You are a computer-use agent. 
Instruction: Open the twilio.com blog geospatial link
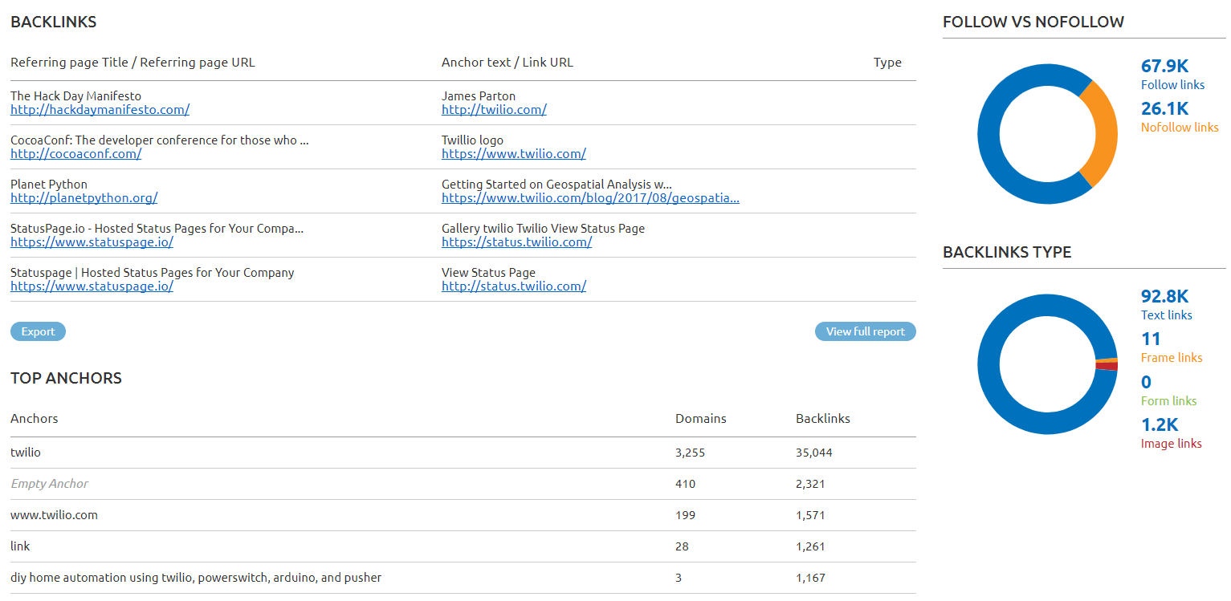pyautogui.click(x=590, y=198)
